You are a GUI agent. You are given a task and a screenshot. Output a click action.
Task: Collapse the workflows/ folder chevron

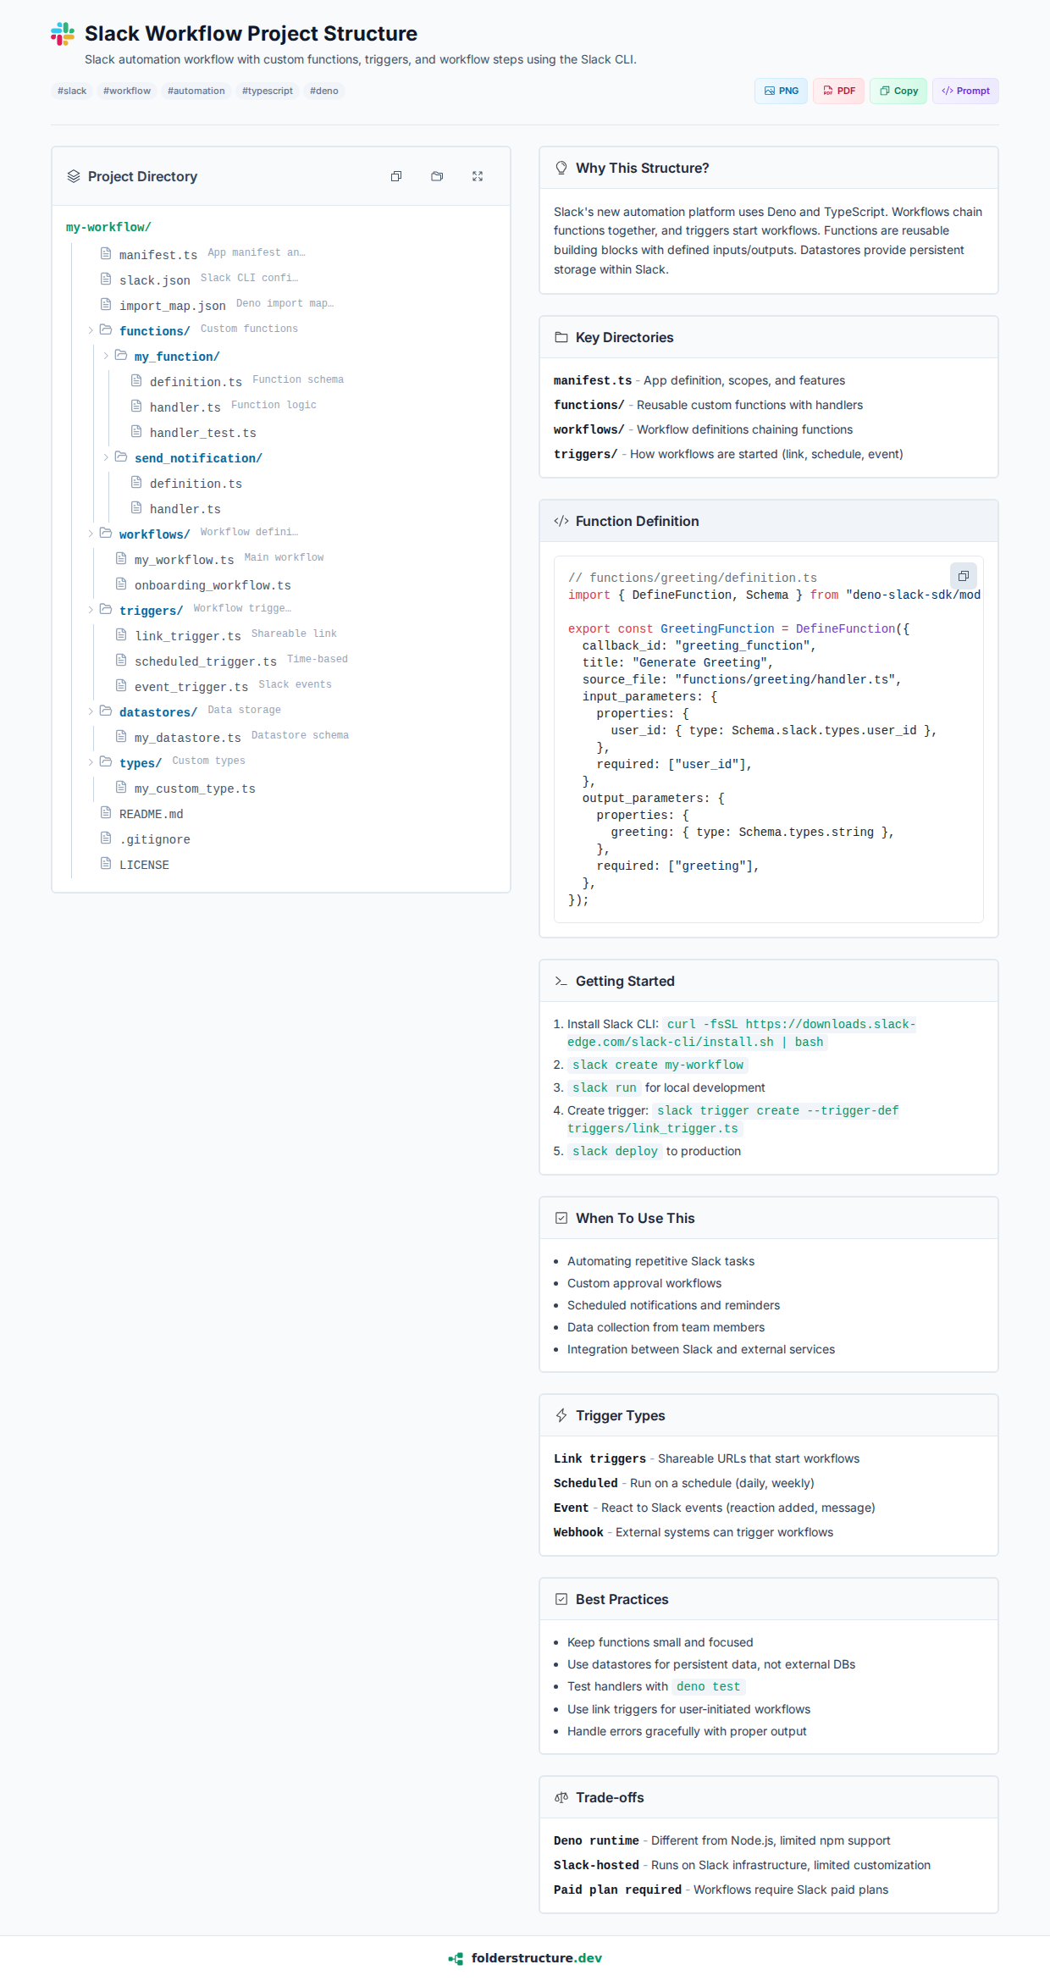tap(91, 534)
